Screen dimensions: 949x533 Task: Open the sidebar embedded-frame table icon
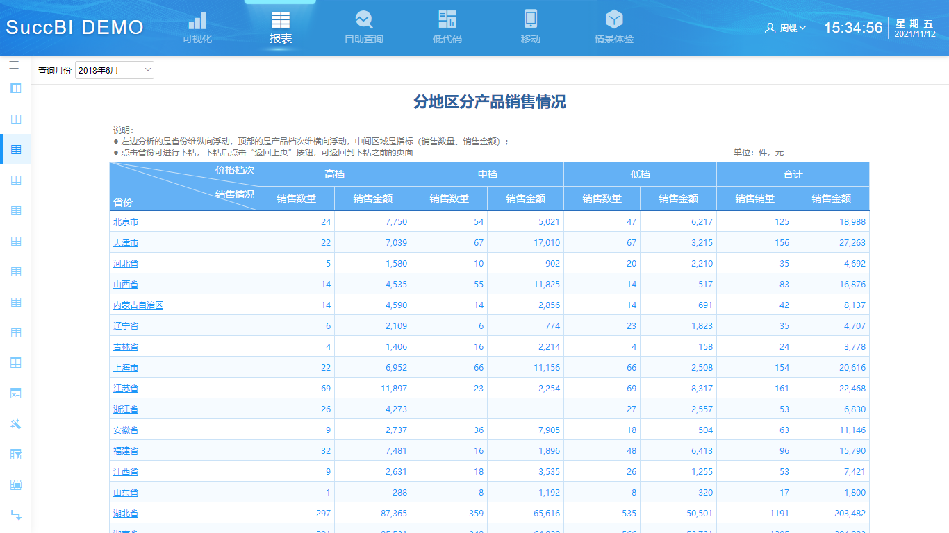coord(16,485)
